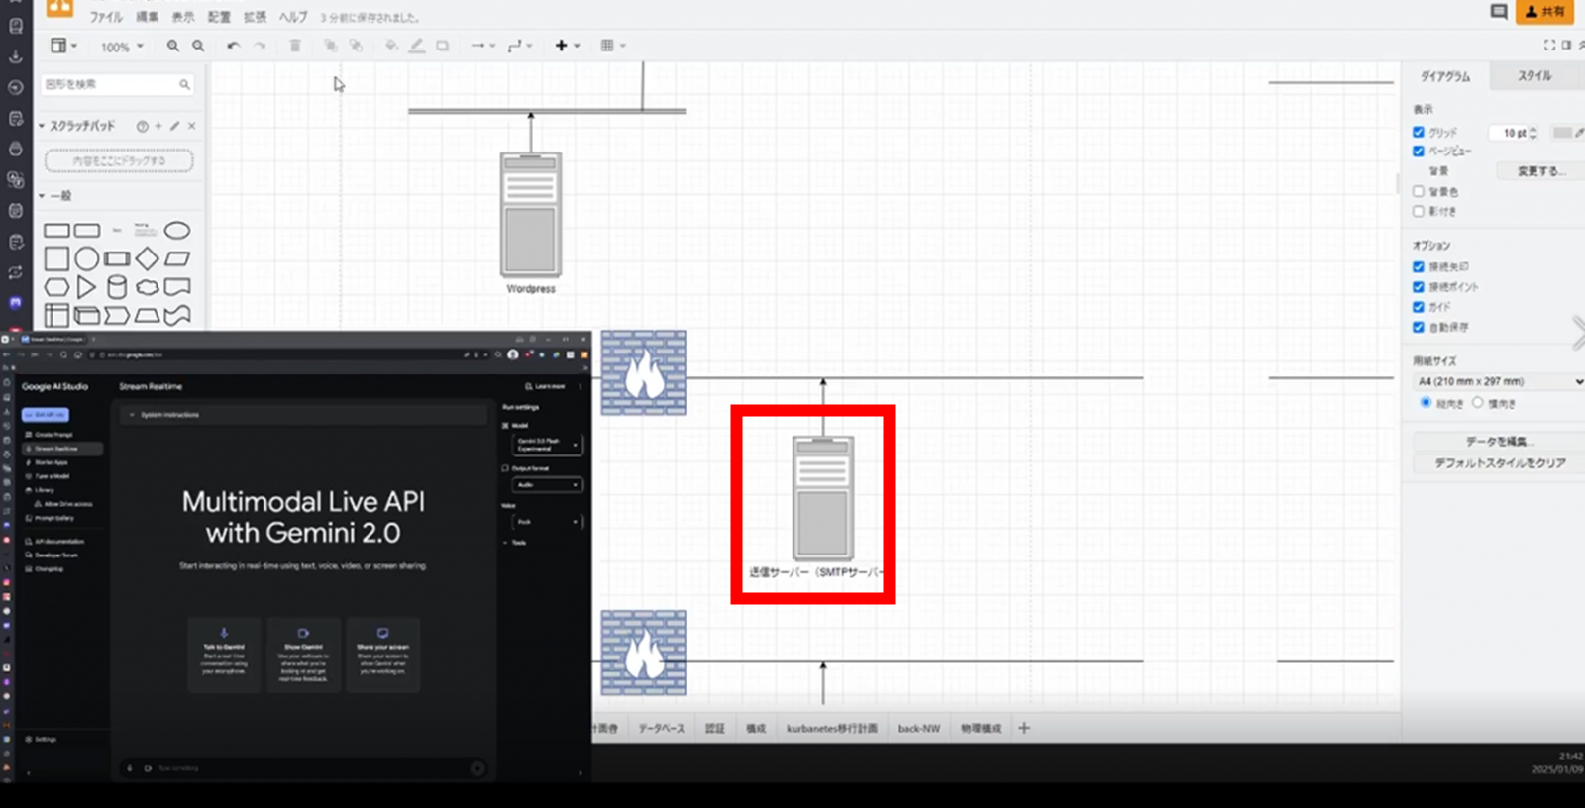This screenshot has height=808, width=1585.
Task: Click Share your screen card in AI Studio
Action: pyautogui.click(x=383, y=654)
